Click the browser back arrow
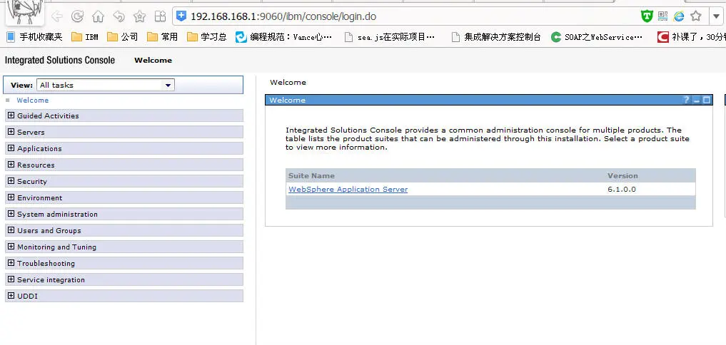Screen dimensions: 726x345 (x=56, y=16)
